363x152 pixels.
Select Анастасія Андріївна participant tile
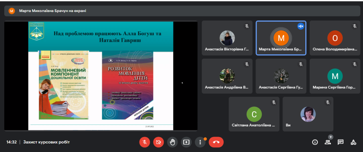pos(227,76)
